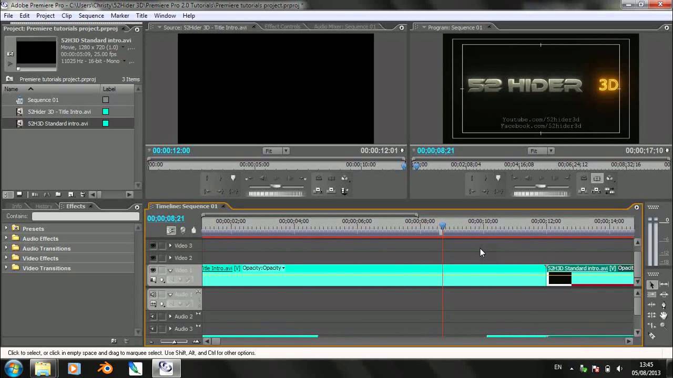
Task: Open the Window menu
Action: click(165, 16)
